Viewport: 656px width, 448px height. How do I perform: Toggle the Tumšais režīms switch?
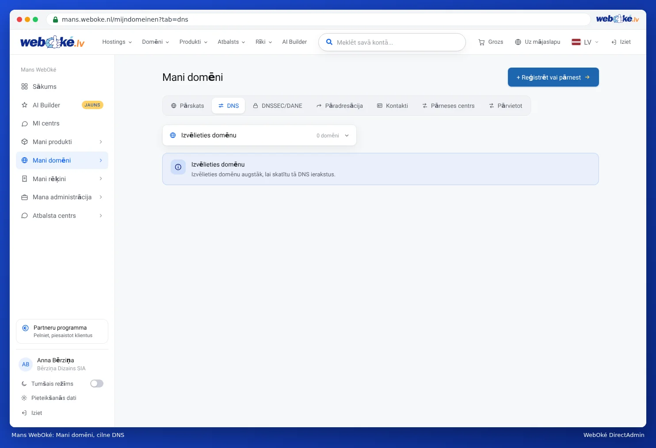tap(97, 383)
